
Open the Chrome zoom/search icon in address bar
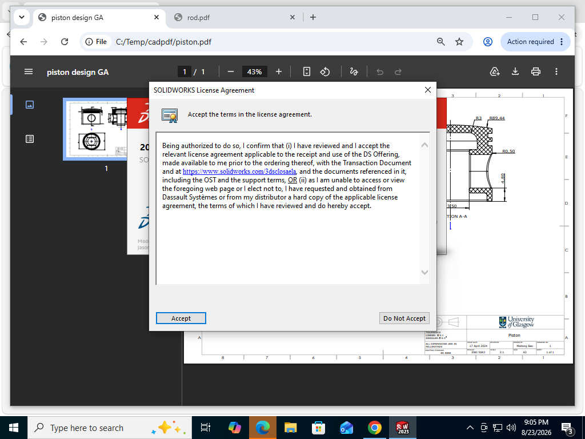pyautogui.click(x=441, y=42)
